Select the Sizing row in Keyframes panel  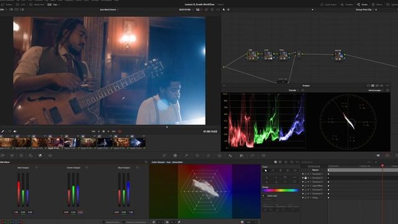[x=314, y=197]
